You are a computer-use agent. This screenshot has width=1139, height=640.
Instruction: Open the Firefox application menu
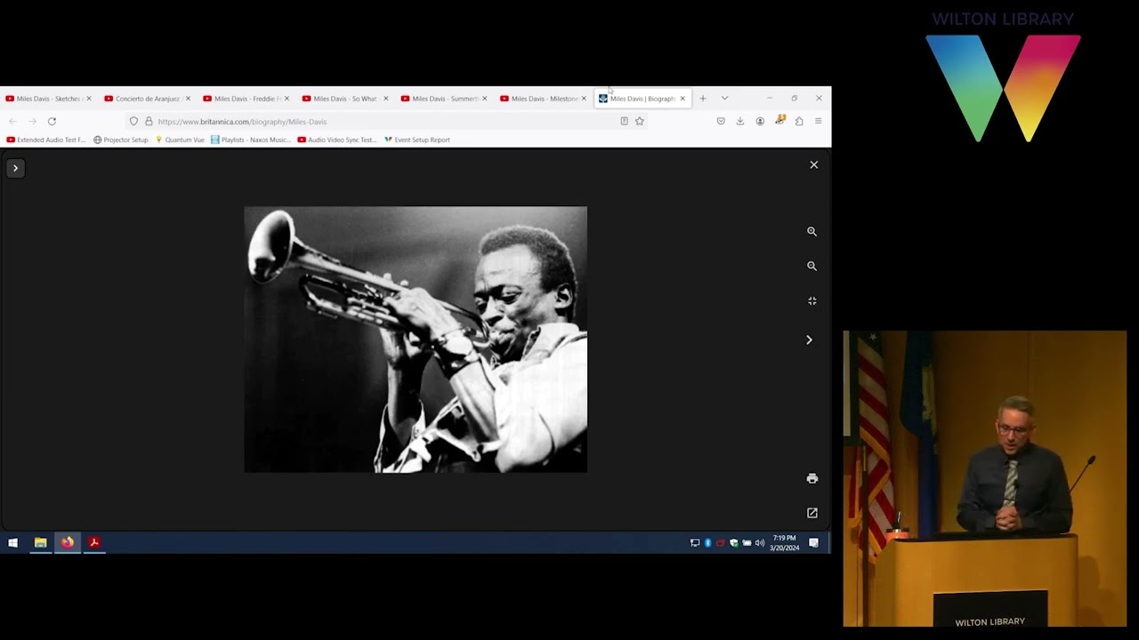click(x=818, y=121)
